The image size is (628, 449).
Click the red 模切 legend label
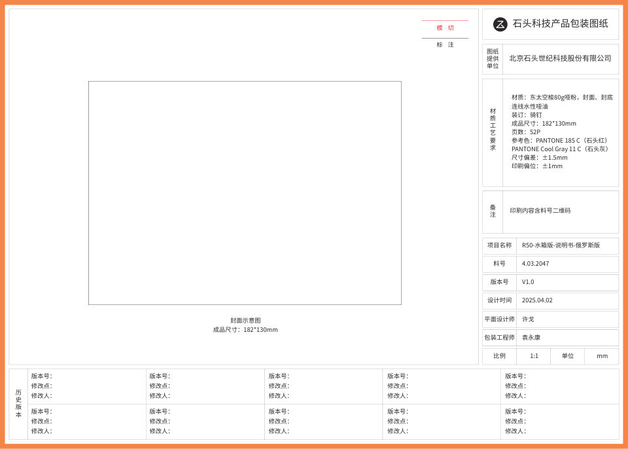pos(445,28)
